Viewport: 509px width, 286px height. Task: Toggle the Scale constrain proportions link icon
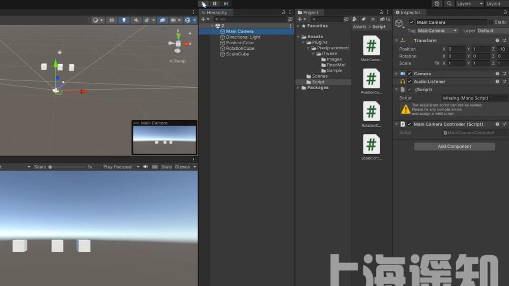click(x=437, y=63)
